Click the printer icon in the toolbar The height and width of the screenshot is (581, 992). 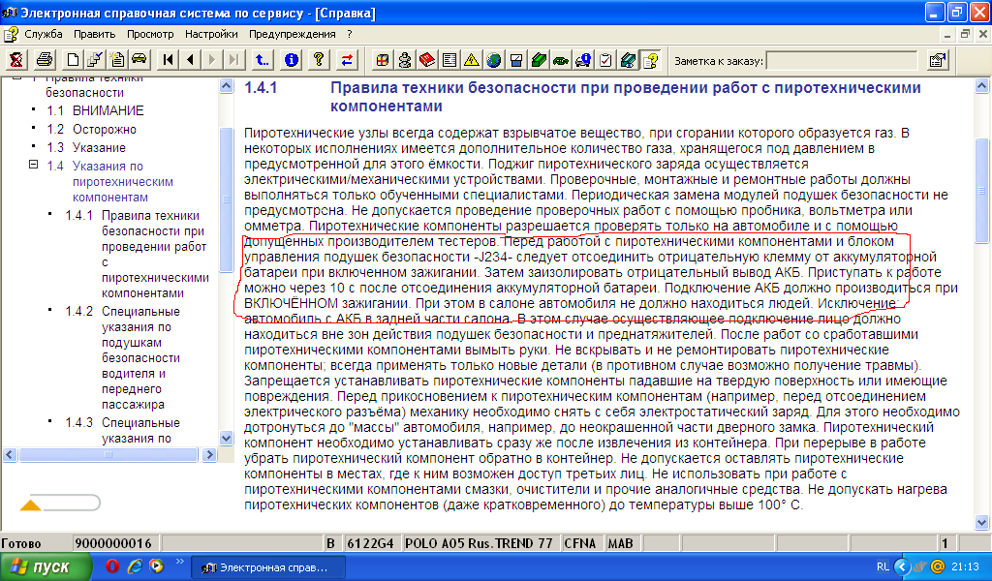[x=45, y=60]
